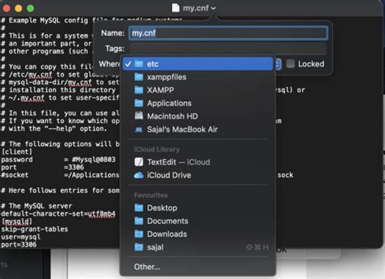Image resolution: width=385 pixels, height=279 pixels.
Task: Click the Desktop folder icon
Action: 138,208
